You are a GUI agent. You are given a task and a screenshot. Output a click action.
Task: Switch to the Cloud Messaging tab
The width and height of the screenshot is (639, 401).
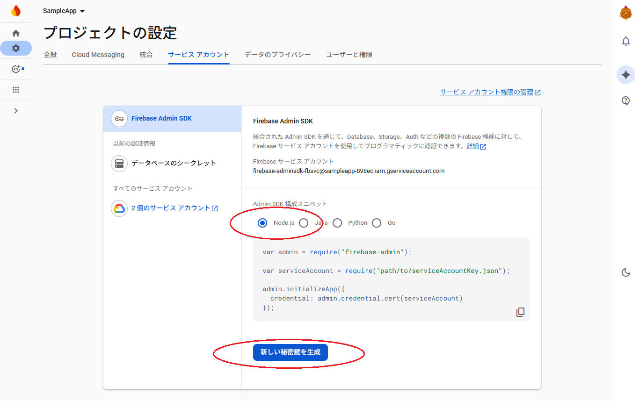(98, 55)
